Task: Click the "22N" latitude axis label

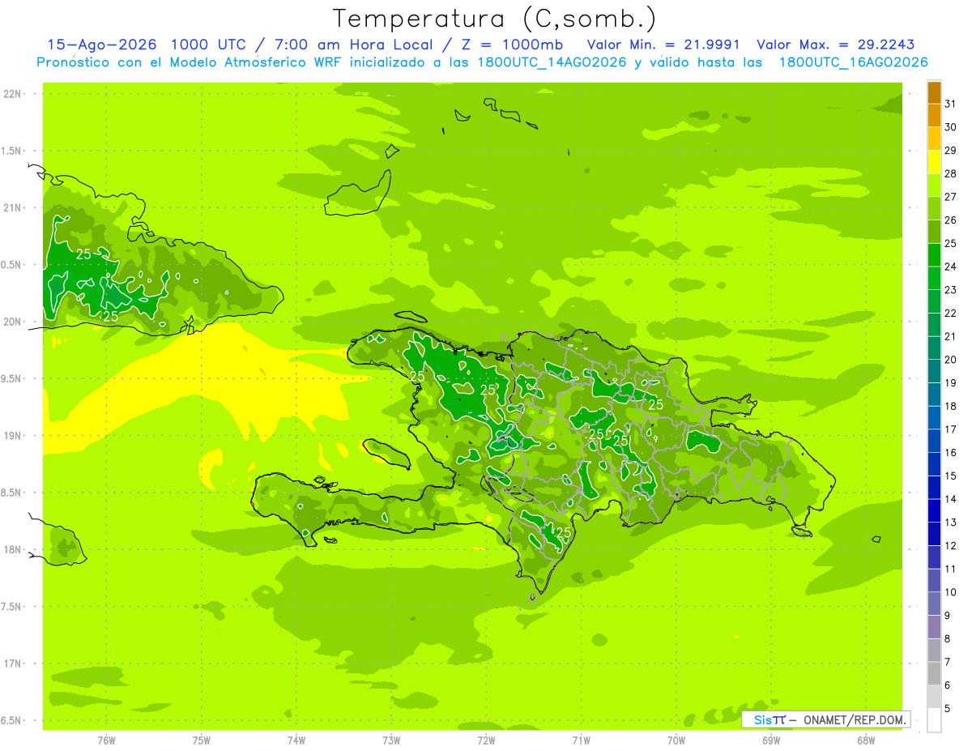Action: (x=13, y=94)
